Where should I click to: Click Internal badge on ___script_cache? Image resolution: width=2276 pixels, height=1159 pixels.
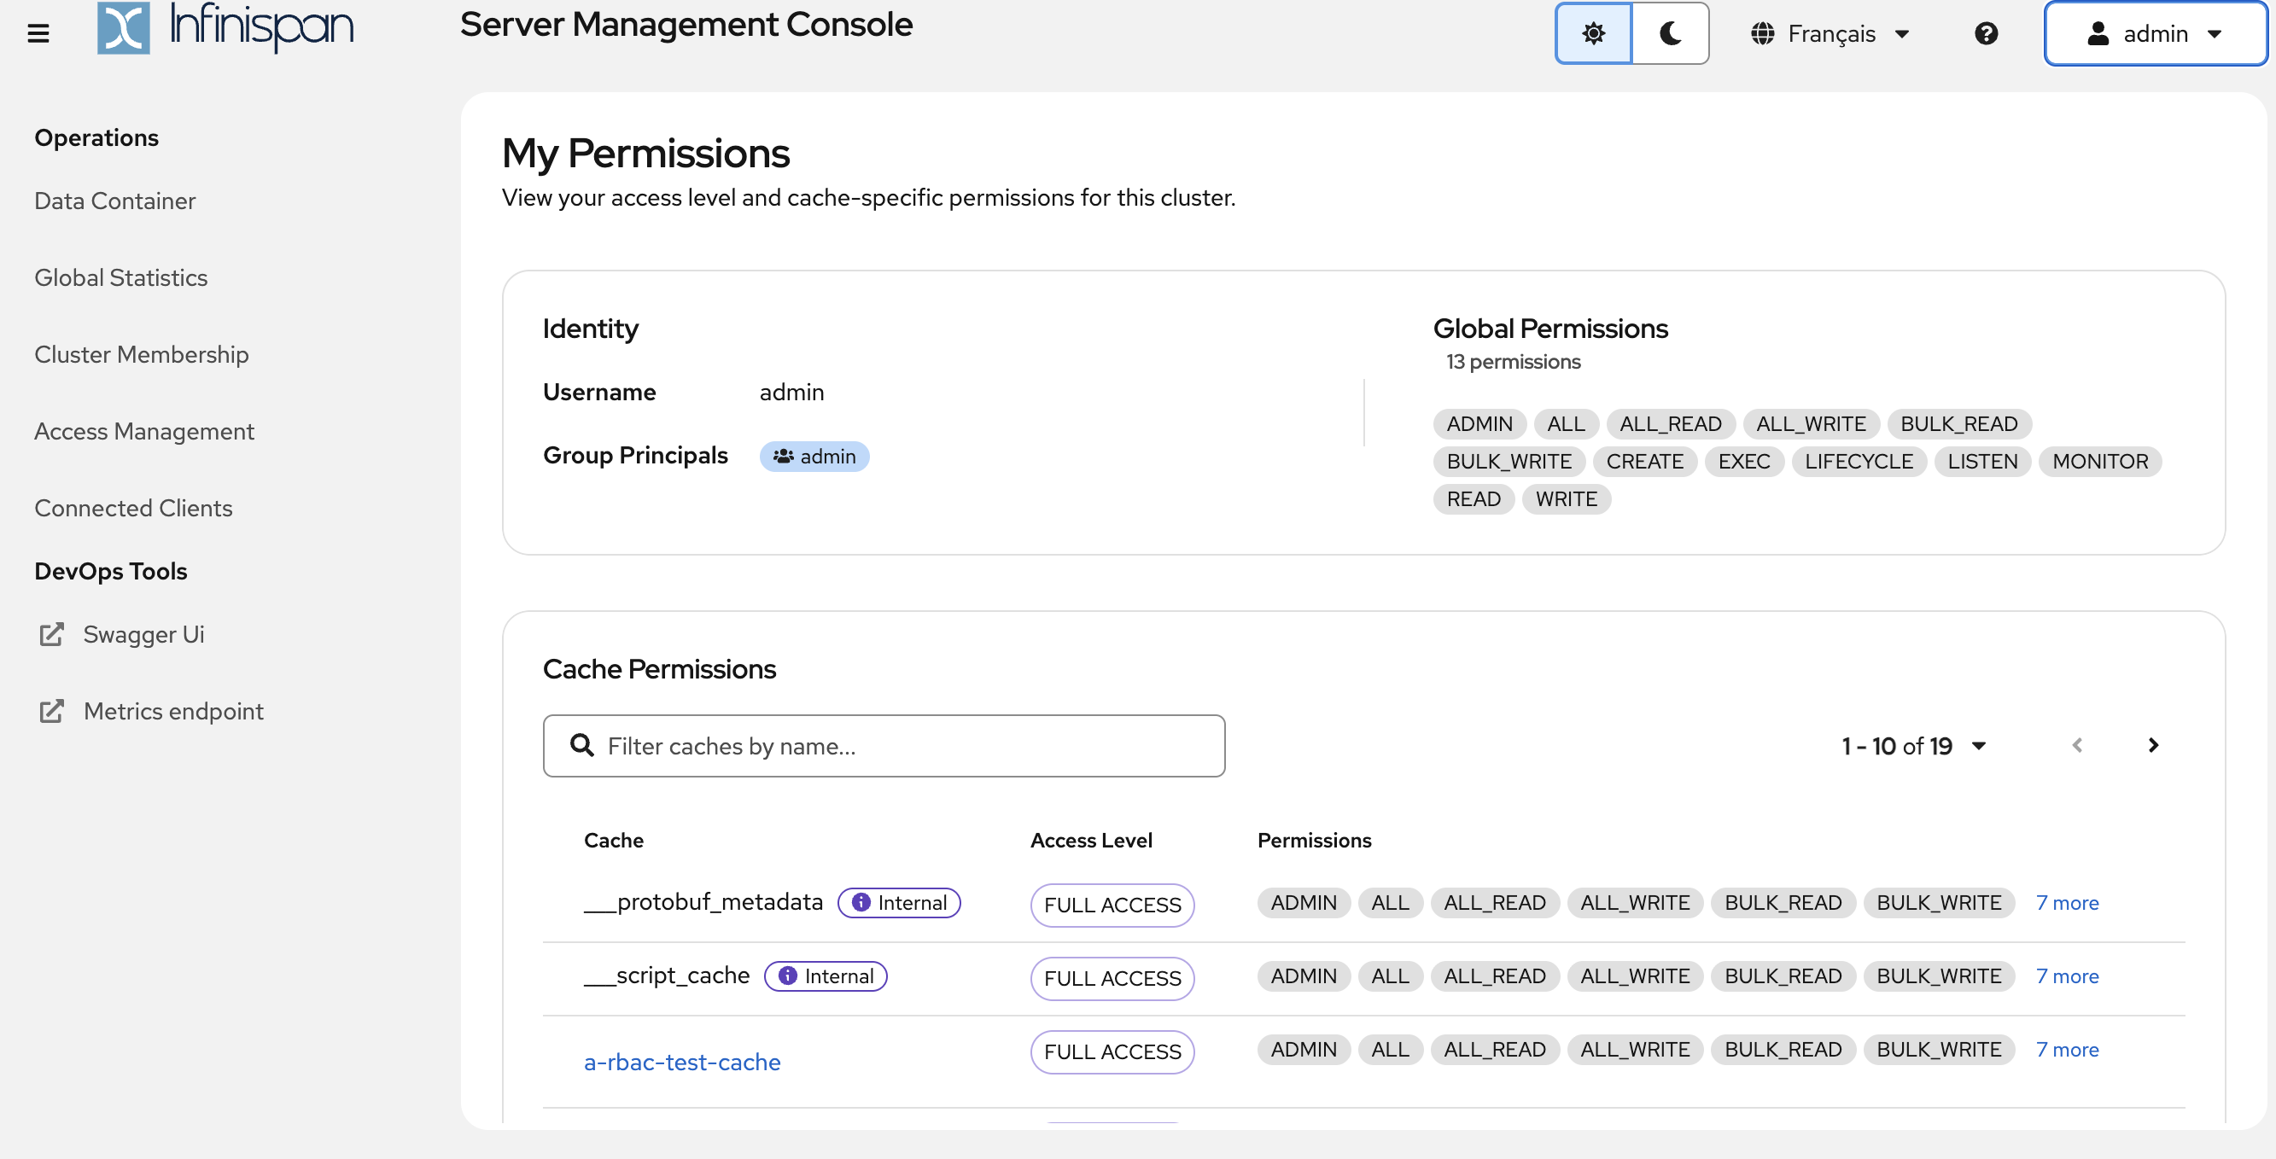tap(826, 976)
